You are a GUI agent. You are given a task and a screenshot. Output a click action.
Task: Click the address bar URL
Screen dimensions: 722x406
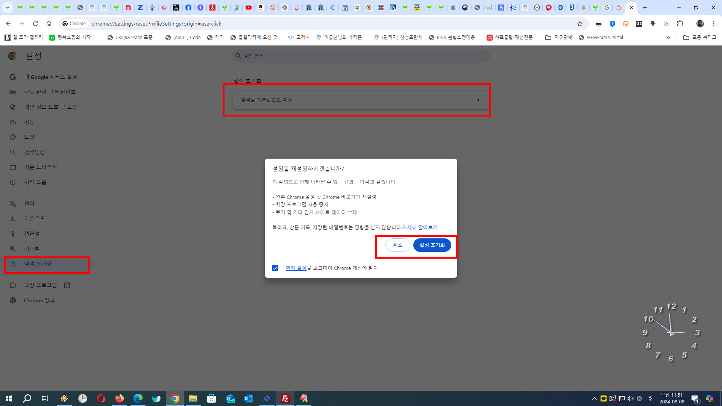tap(156, 24)
